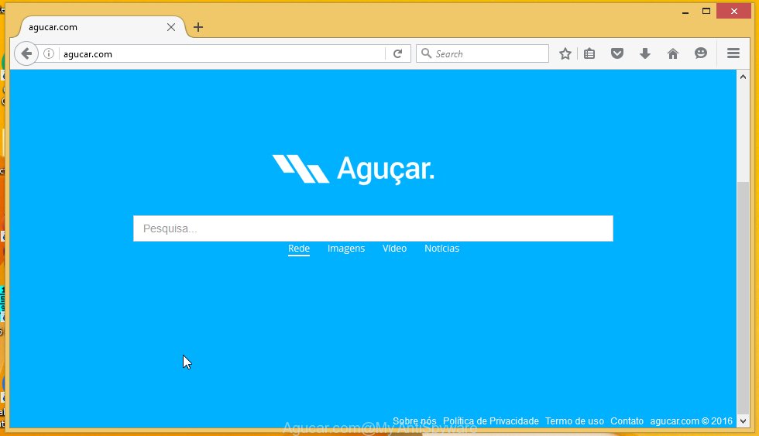Screen dimensions: 759x436
Task: Select the Rede search category
Action: pyautogui.click(x=299, y=249)
